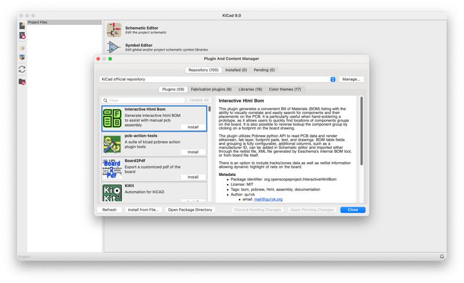
Task: Install the pcb-action-tools plugin
Action: point(193,152)
